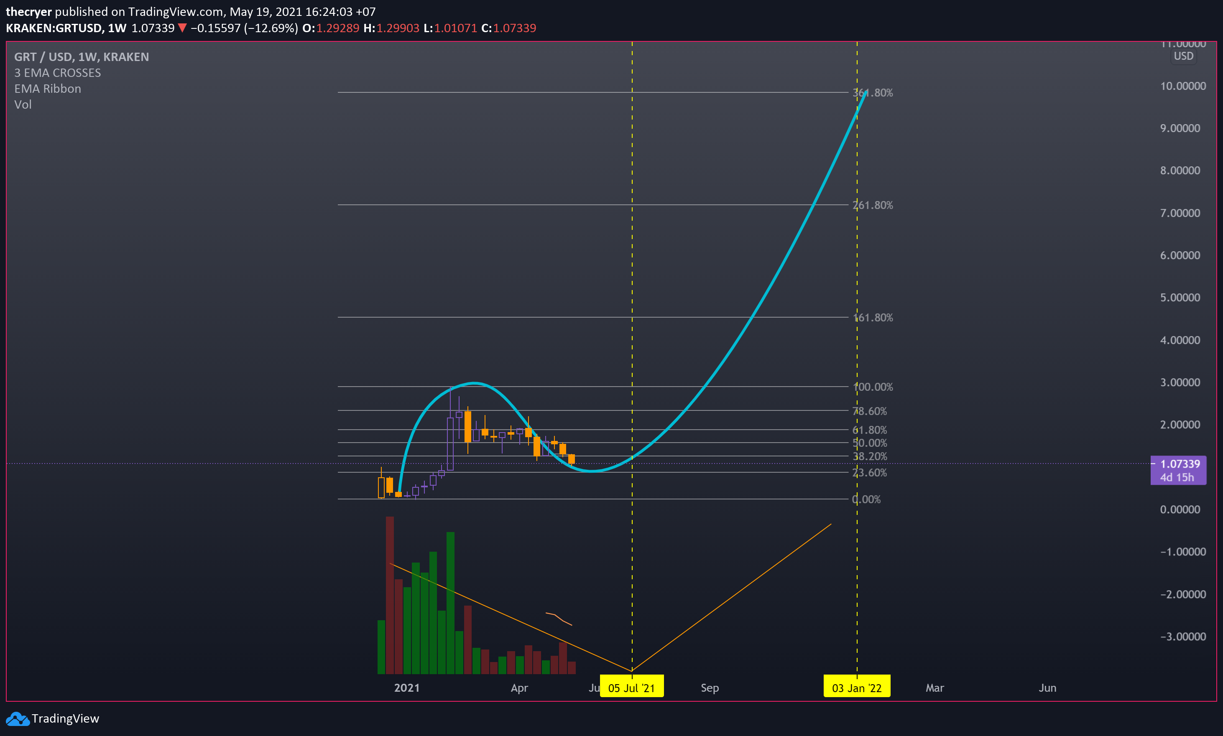Click the USD currency label on price axis
The image size is (1223, 736).
tap(1183, 56)
